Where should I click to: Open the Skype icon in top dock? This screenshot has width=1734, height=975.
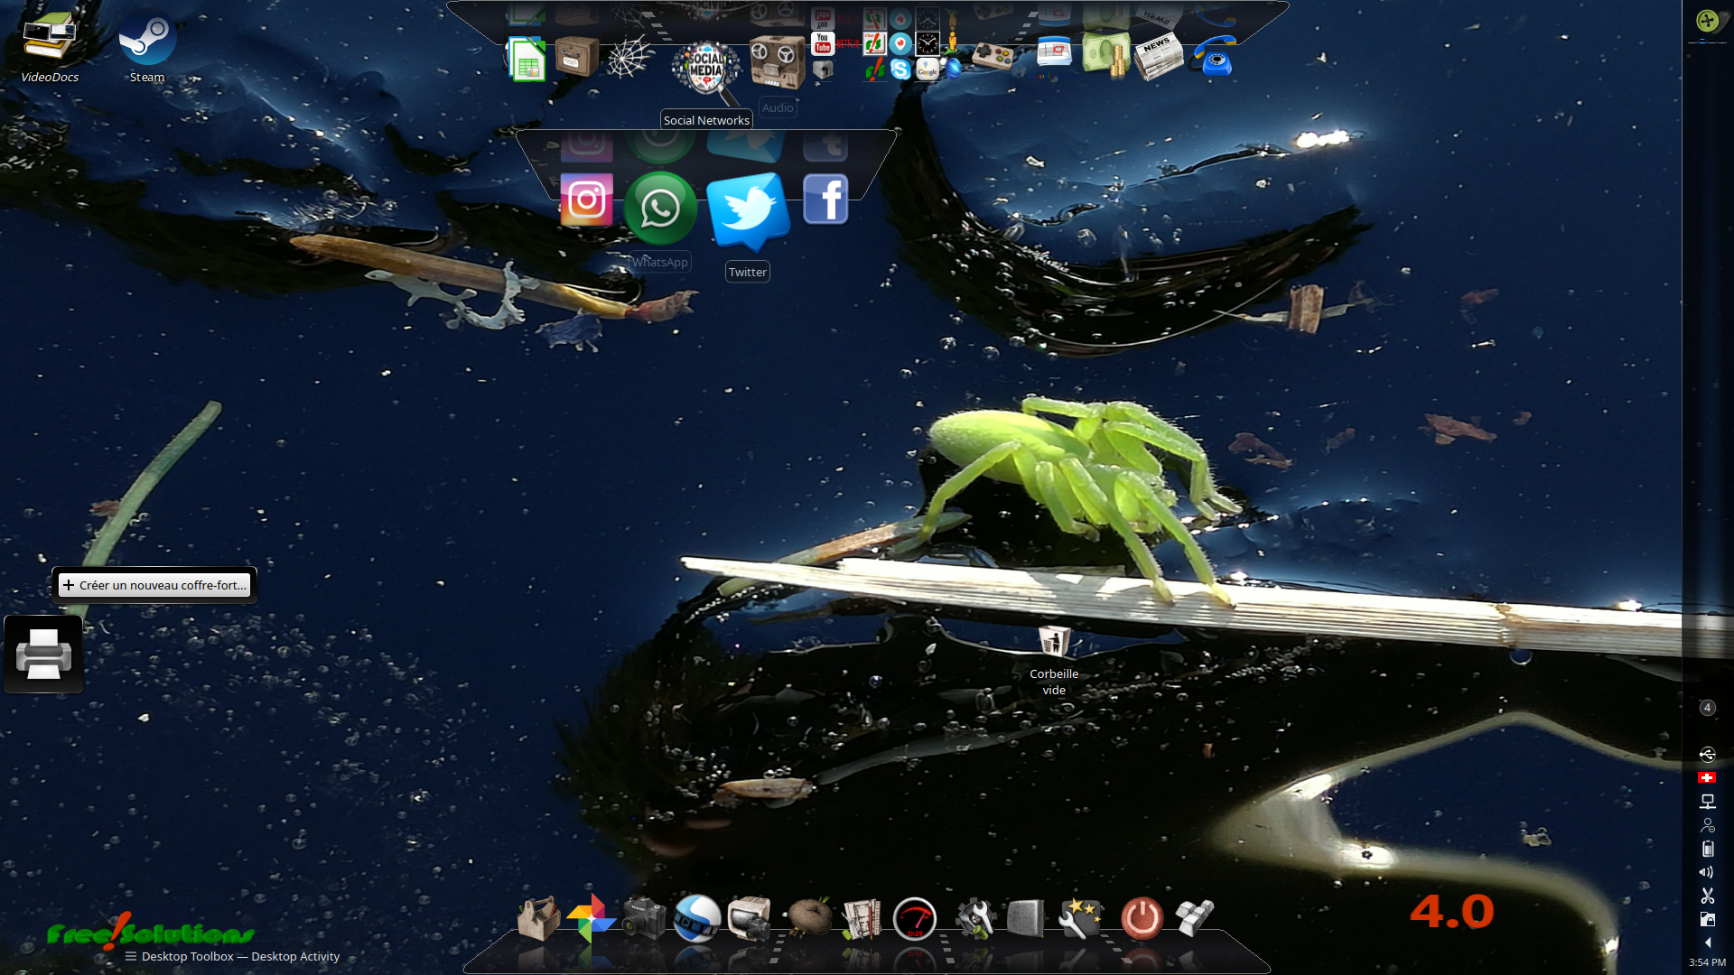click(x=900, y=70)
